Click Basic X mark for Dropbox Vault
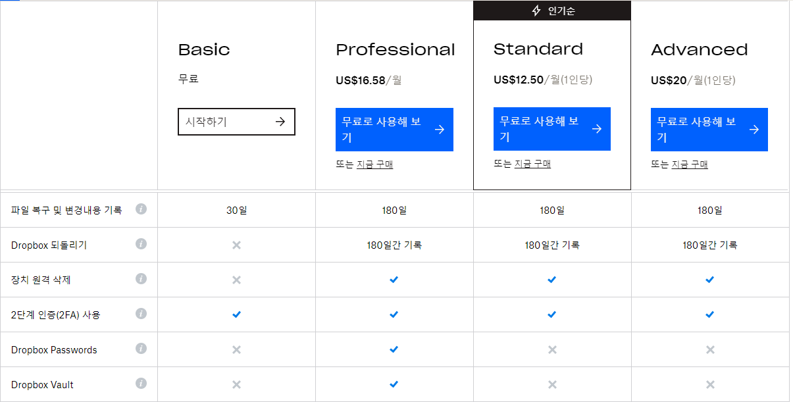Image resolution: width=793 pixels, height=402 pixels. (236, 384)
